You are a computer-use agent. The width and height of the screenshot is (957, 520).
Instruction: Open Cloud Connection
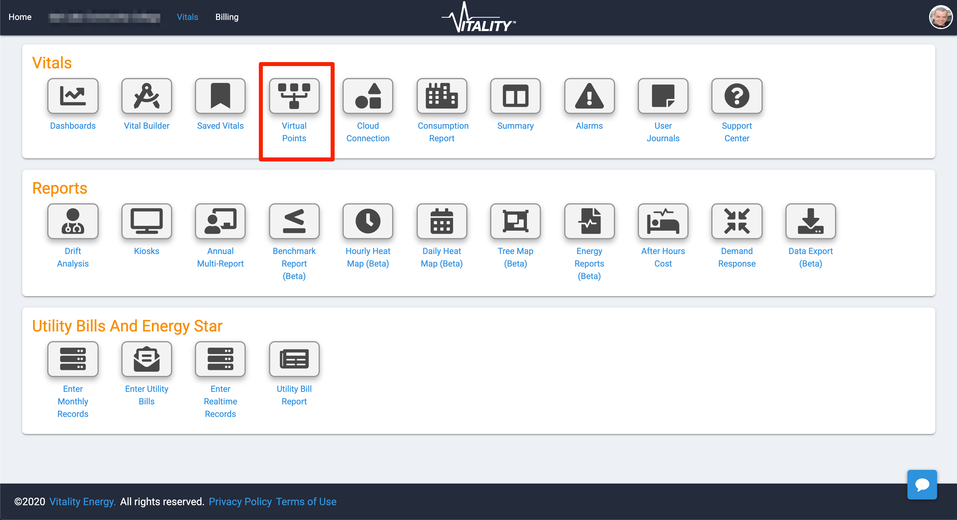click(367, 96)
